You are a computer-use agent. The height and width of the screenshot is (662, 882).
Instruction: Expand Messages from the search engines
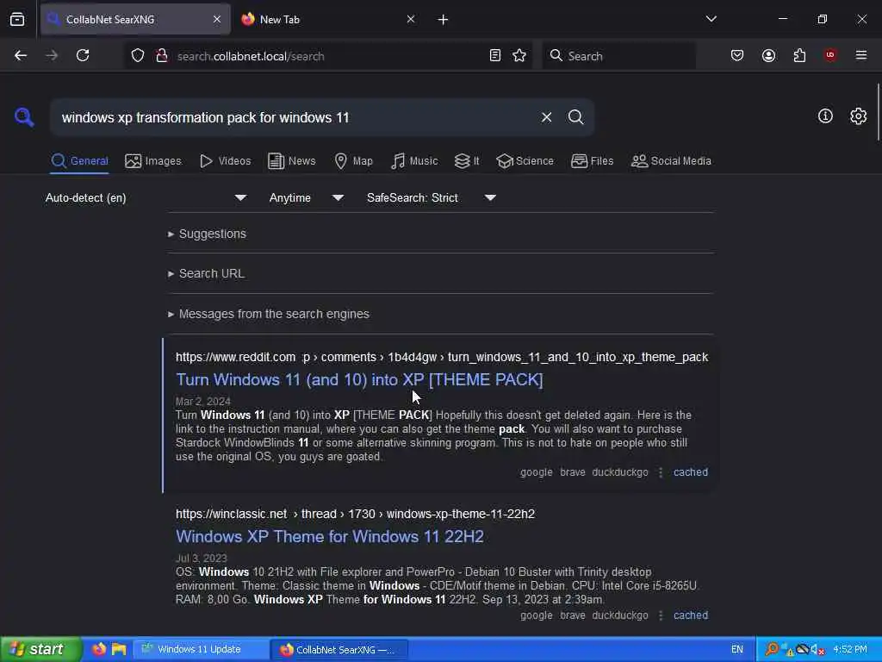click(x=269, y=314)
